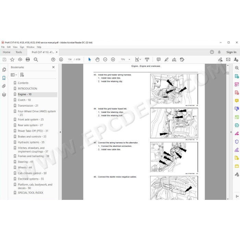The image size is (240, 240).
Task: Click the sign document pen icon
Action: click(x=174, y=60)
